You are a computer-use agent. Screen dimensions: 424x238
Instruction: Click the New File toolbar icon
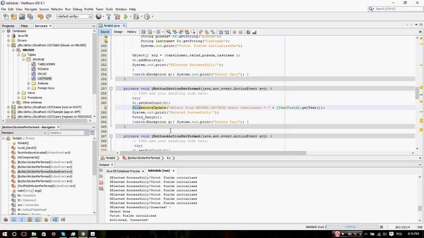click(x=6, y=17)
